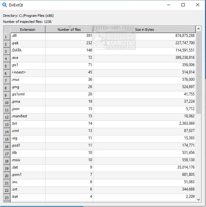Select the .inc extension cell
Screen dimensions: 206x207
28,183
